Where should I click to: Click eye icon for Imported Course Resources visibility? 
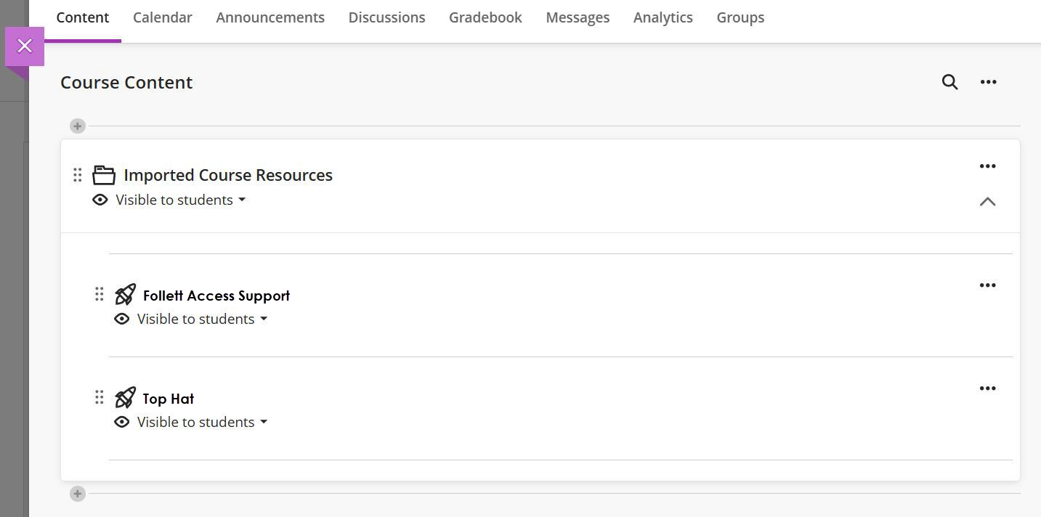(100, 200)
